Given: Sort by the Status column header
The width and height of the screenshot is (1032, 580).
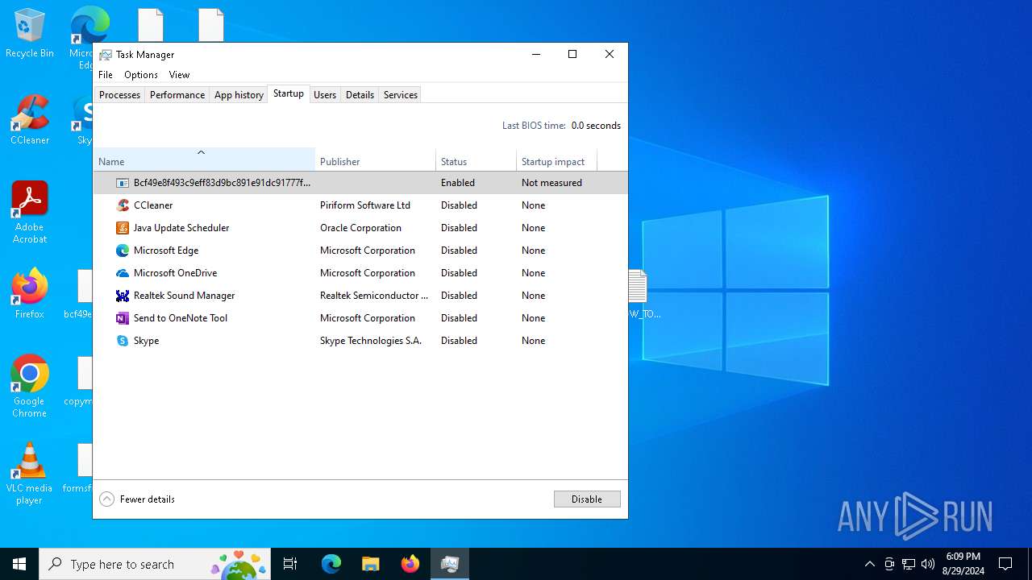Looking at the screenshot, I should coord(476,159).
